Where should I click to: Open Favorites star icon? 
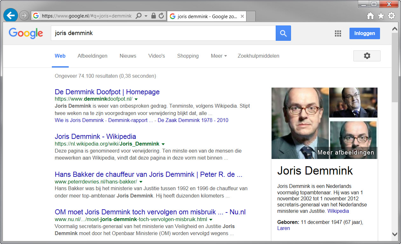[x=381, y=16]
